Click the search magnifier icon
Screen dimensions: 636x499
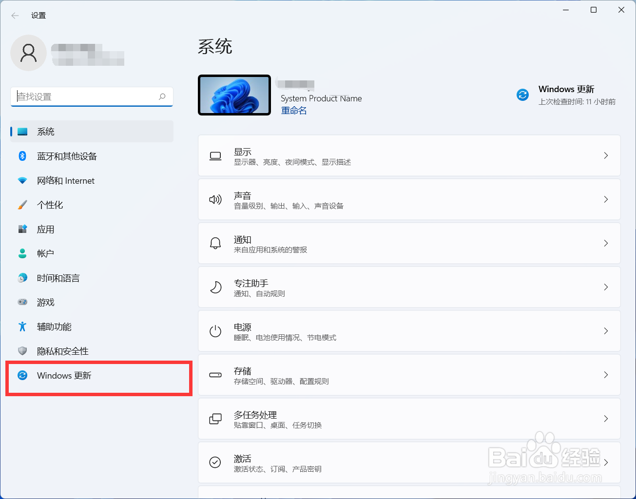point(162,96)
